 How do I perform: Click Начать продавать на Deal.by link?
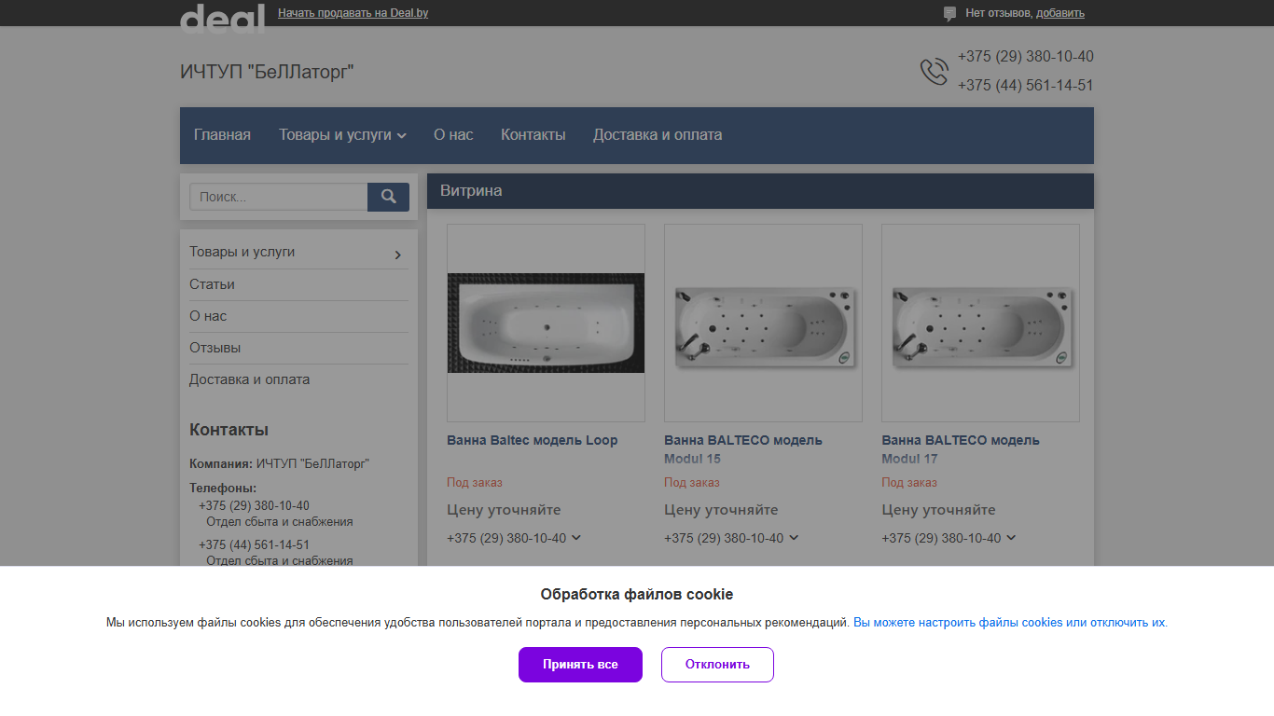pyautogui.click(x=353, y=13)
